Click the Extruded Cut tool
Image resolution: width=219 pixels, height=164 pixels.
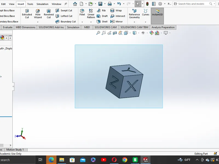click(x=27, y=14)
